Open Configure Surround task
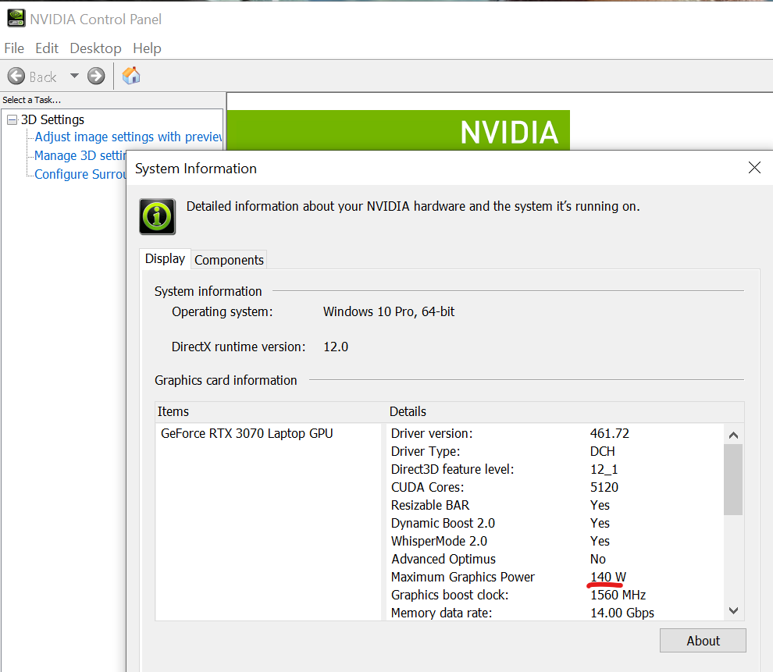This screenshot has height=672, width=773. click(80, 174)
